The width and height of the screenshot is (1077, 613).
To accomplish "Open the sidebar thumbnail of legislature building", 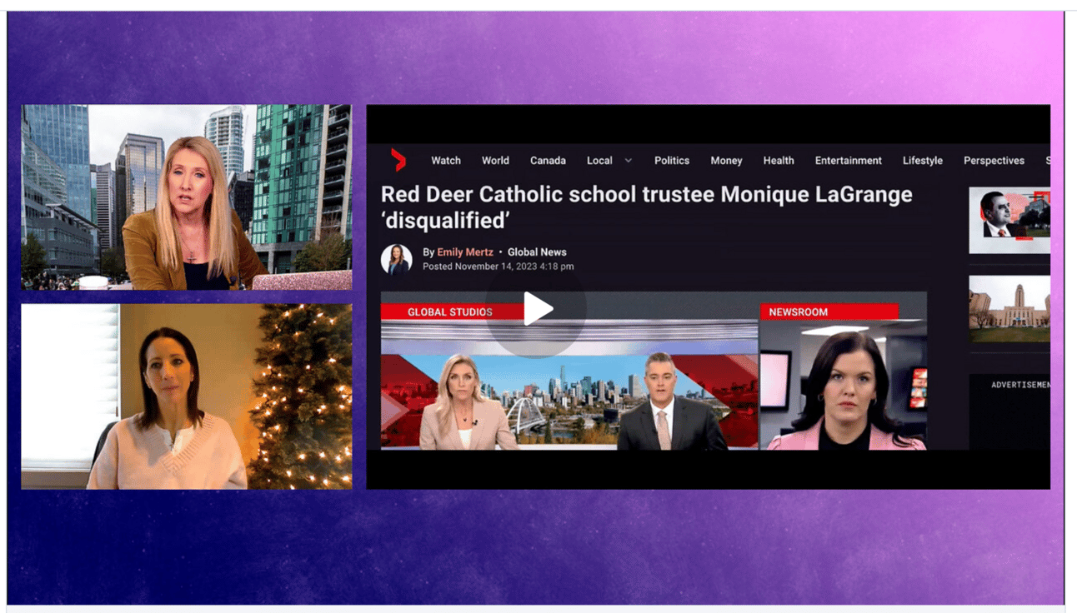I will (1009, 309).
